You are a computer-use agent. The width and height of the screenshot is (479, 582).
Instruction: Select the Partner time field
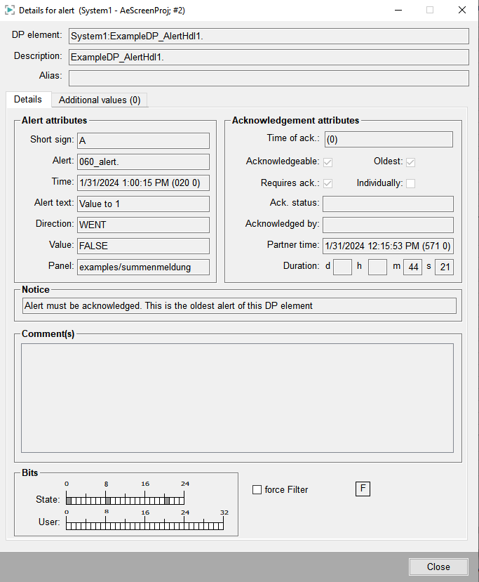click(x=387, y=246)
